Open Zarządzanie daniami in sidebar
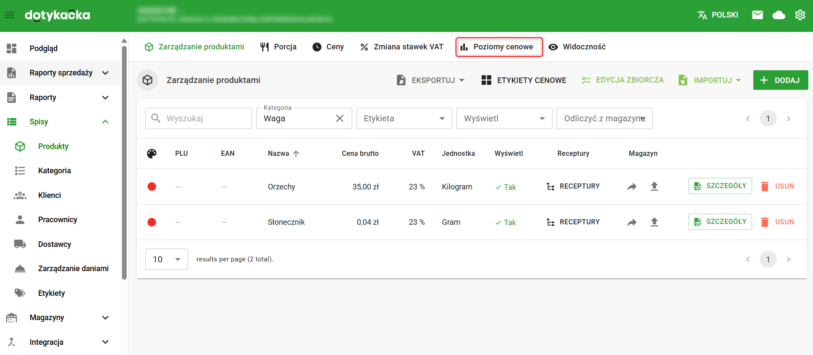Screen dimensions: 813x355 60,269
